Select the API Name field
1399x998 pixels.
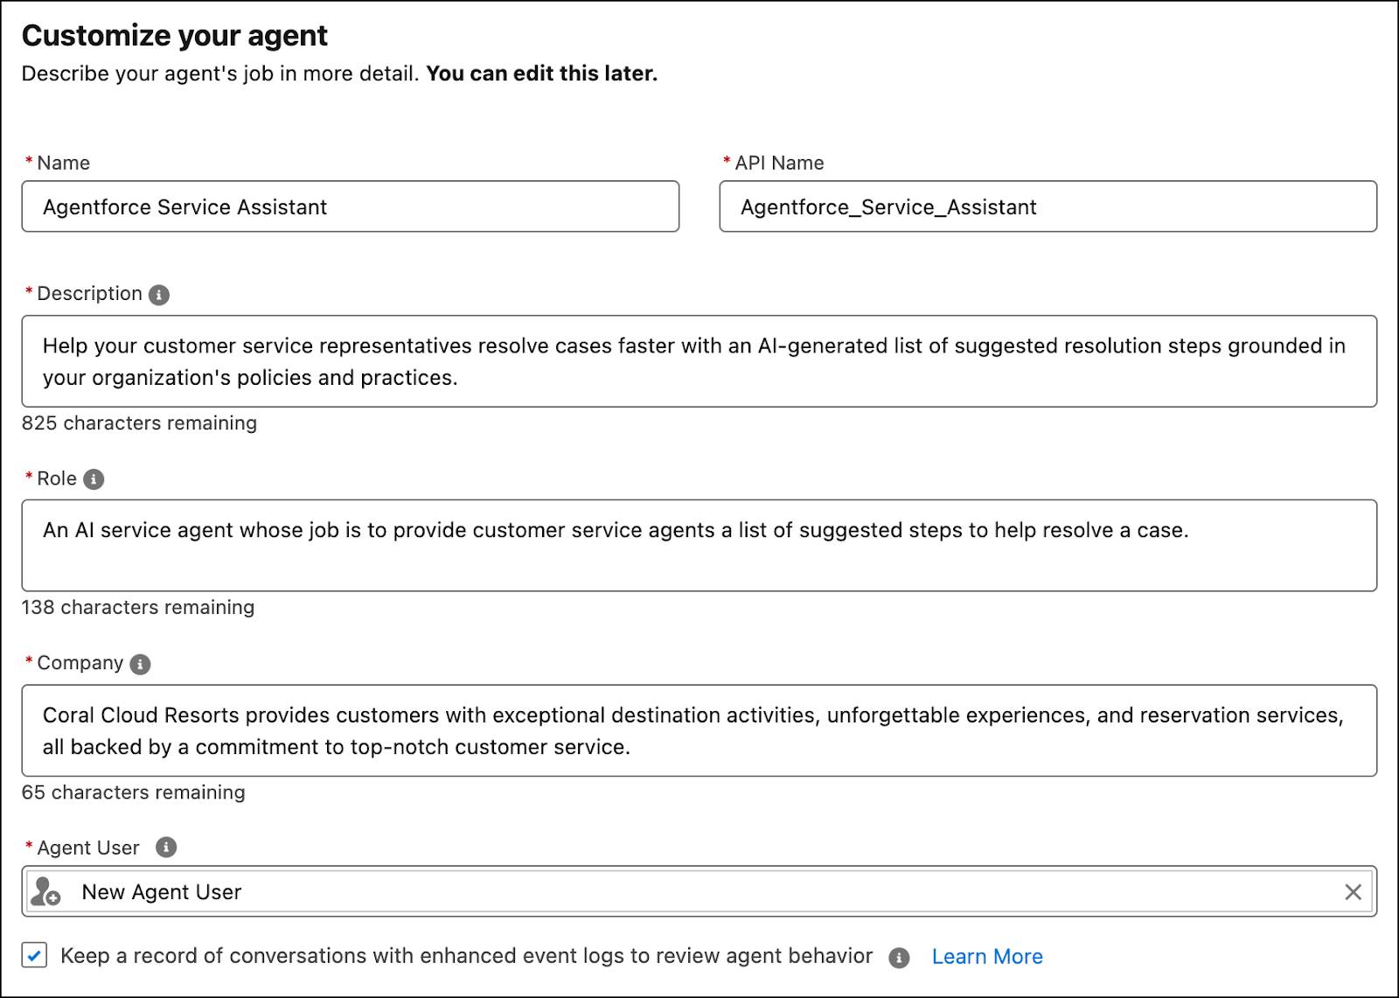[x=1049, y=207]
